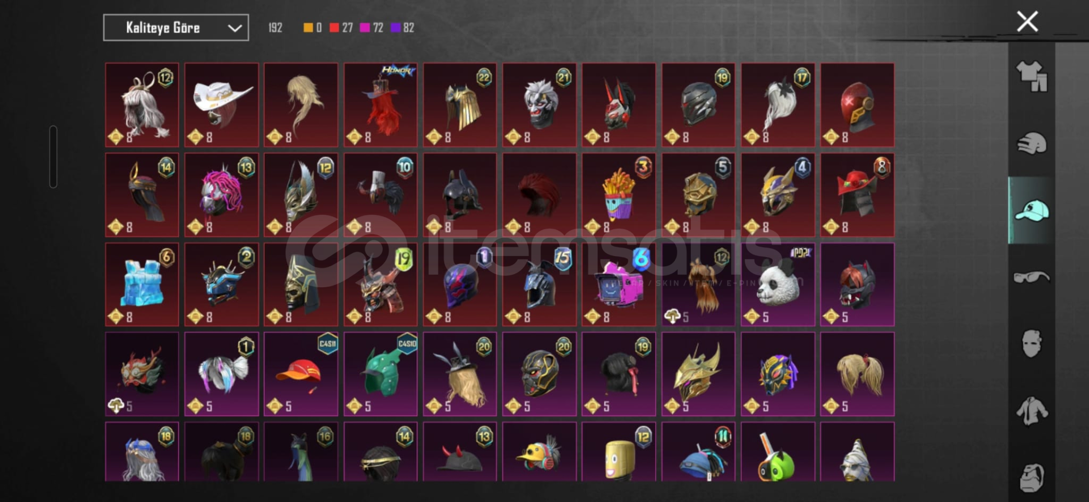Select the cap headwear category icon
Screen dimensions: 1089x502
coord(1032,210)
